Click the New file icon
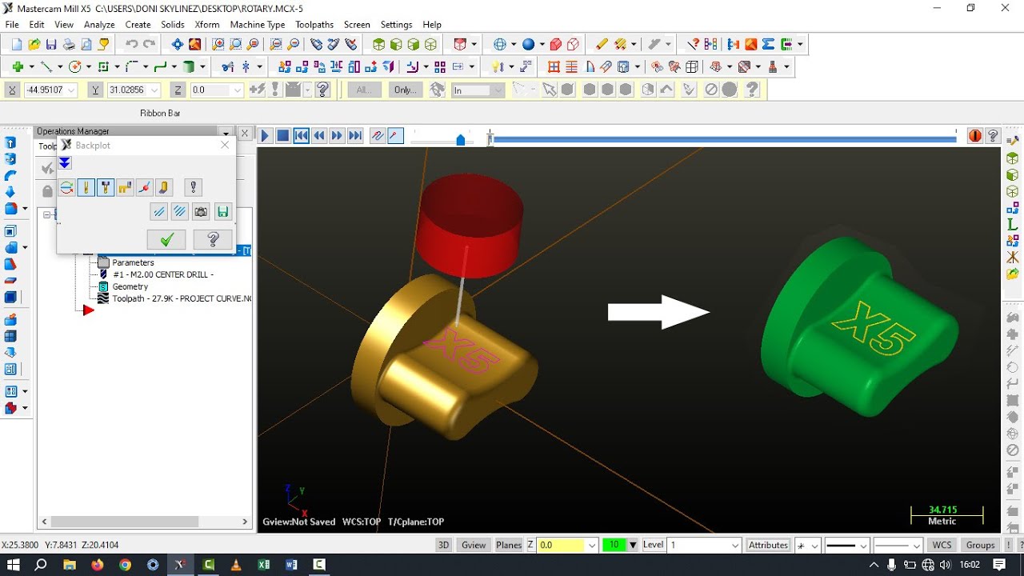Screen dimensions: 1024x576 pos(16,45)
